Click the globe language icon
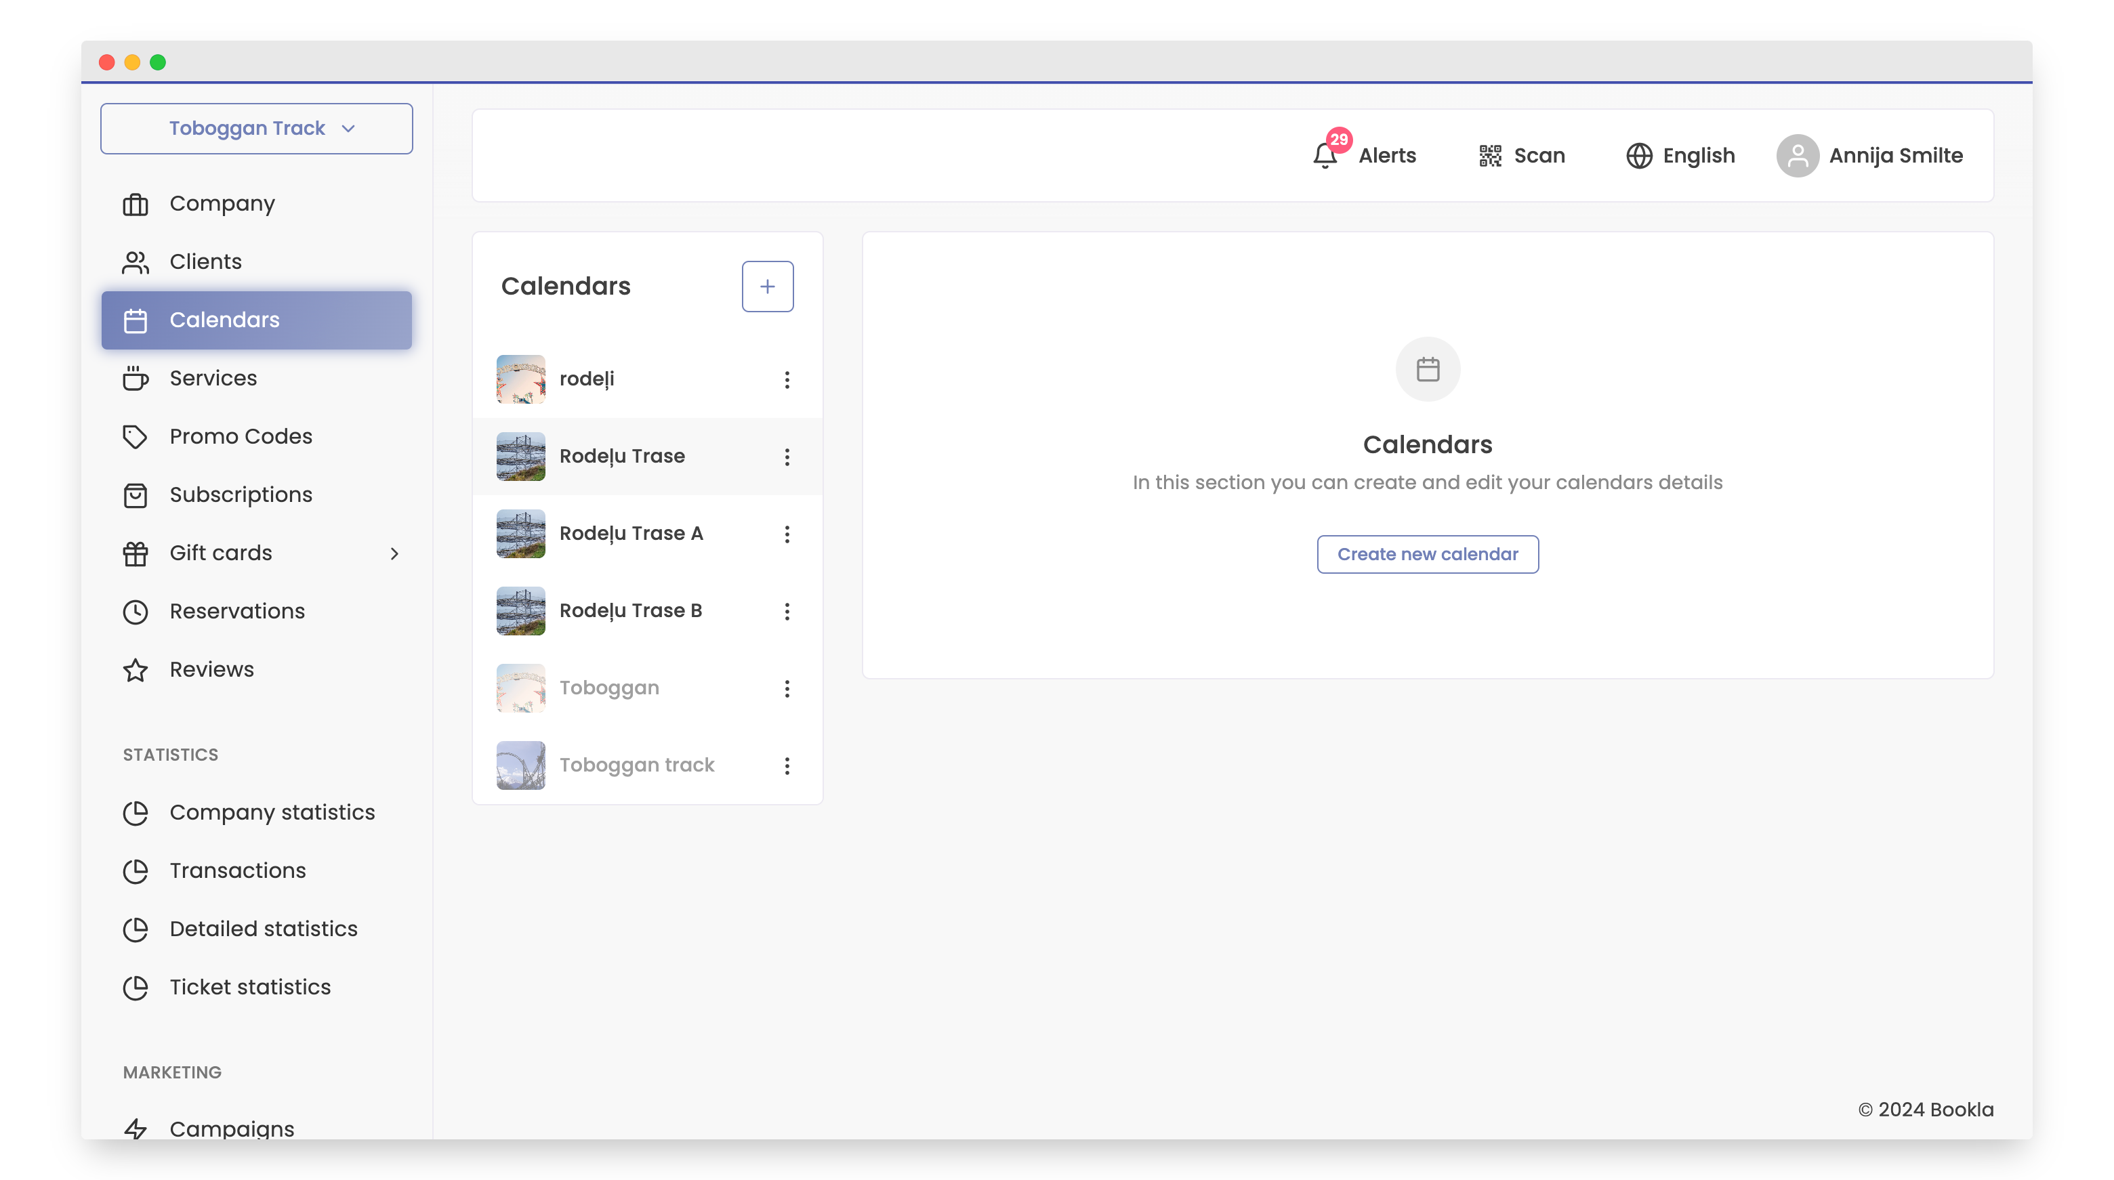Viewport: 2114px width, 1180px height. [1639, 155]
